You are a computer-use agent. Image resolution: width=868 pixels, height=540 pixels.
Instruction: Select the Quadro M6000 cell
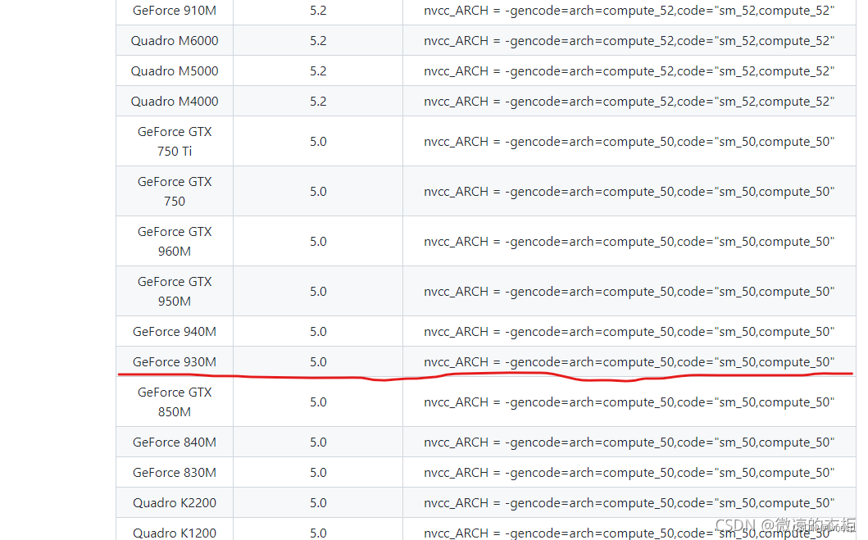pos(175,41)
